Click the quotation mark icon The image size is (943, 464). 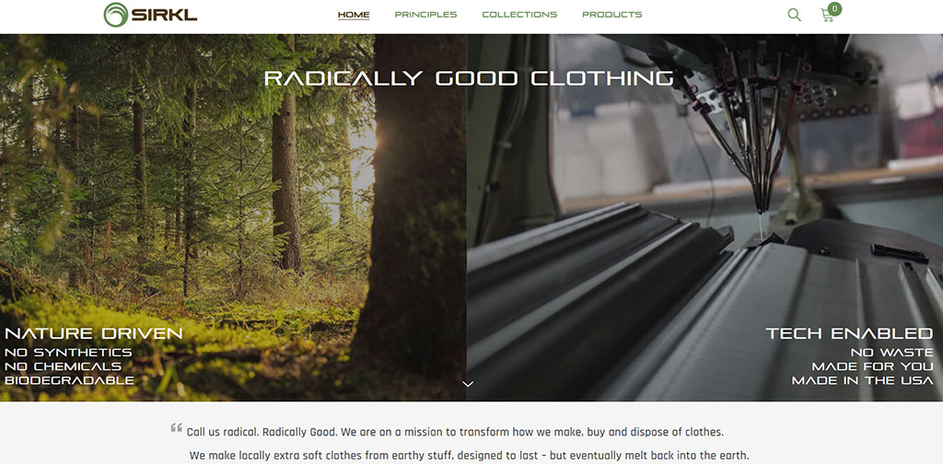click(x=176, y=428)
